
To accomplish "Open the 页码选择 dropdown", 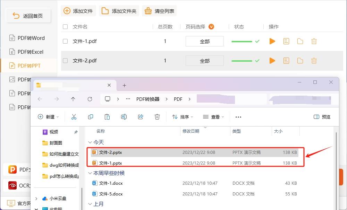I will coord(211,27).
